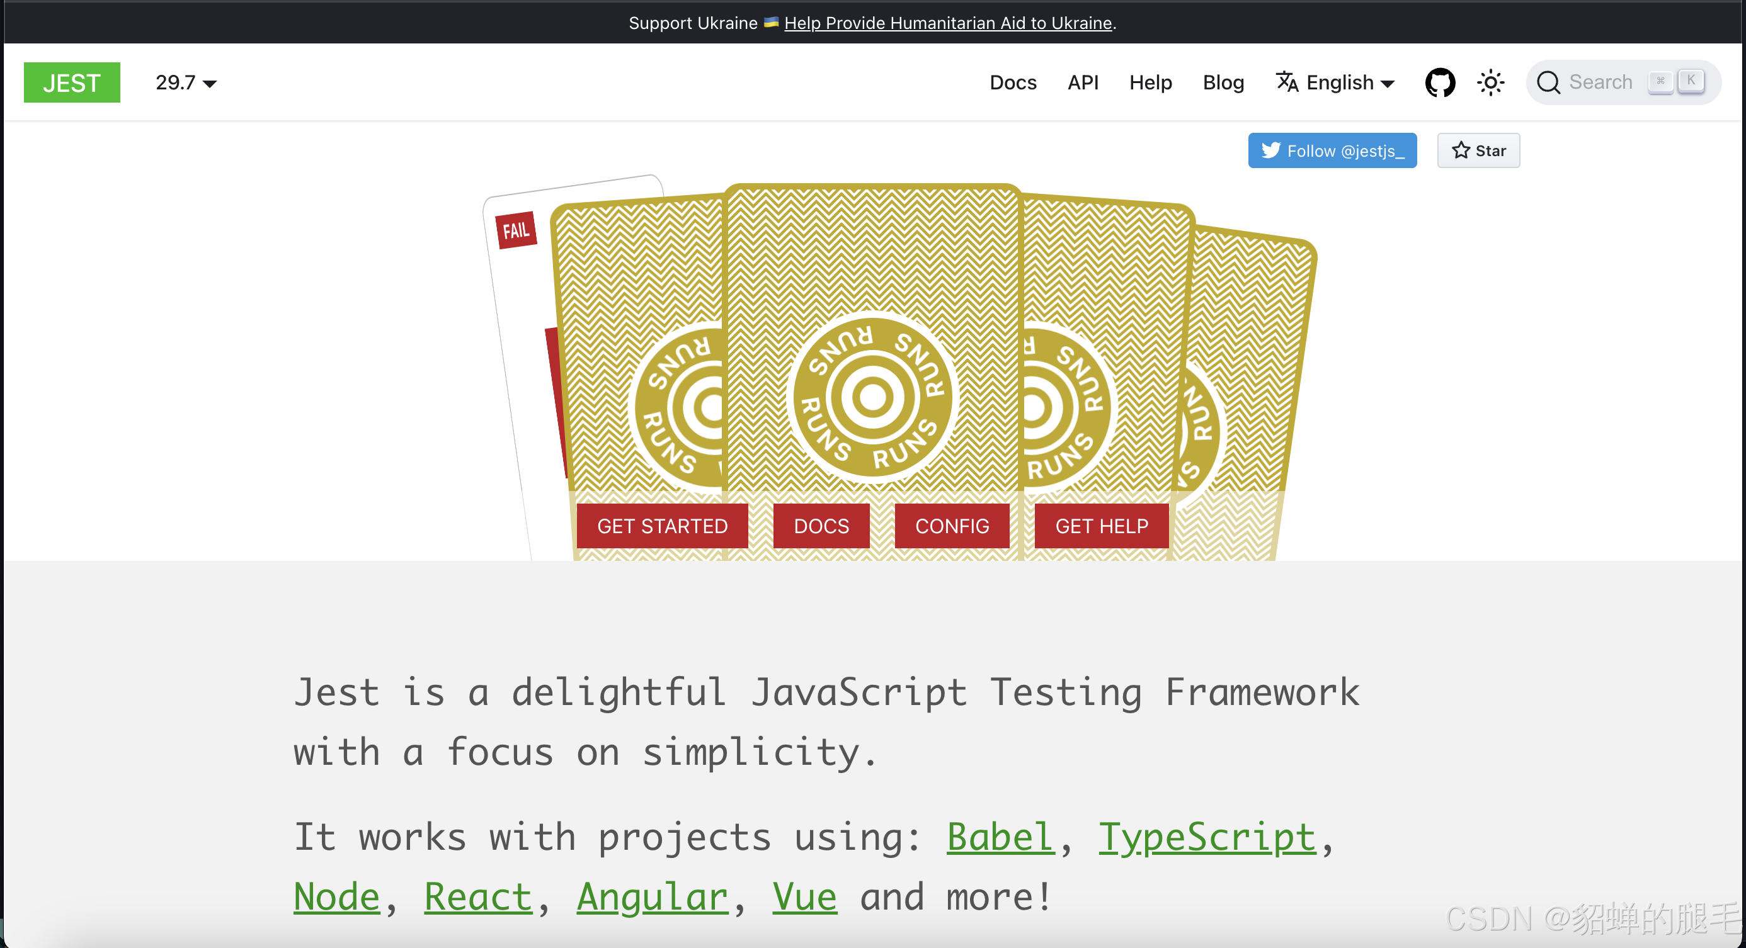Image resolution: width=1746 pixels, height=948 pixels.
Task: Expand the English language dropdown
Action: coord(1335,82)
